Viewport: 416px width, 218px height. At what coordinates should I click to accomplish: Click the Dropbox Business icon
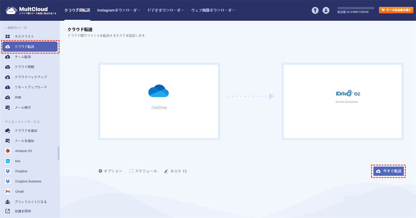click(x=8, y=181)
